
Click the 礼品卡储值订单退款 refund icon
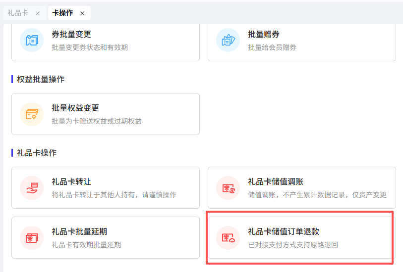[228, 237]
